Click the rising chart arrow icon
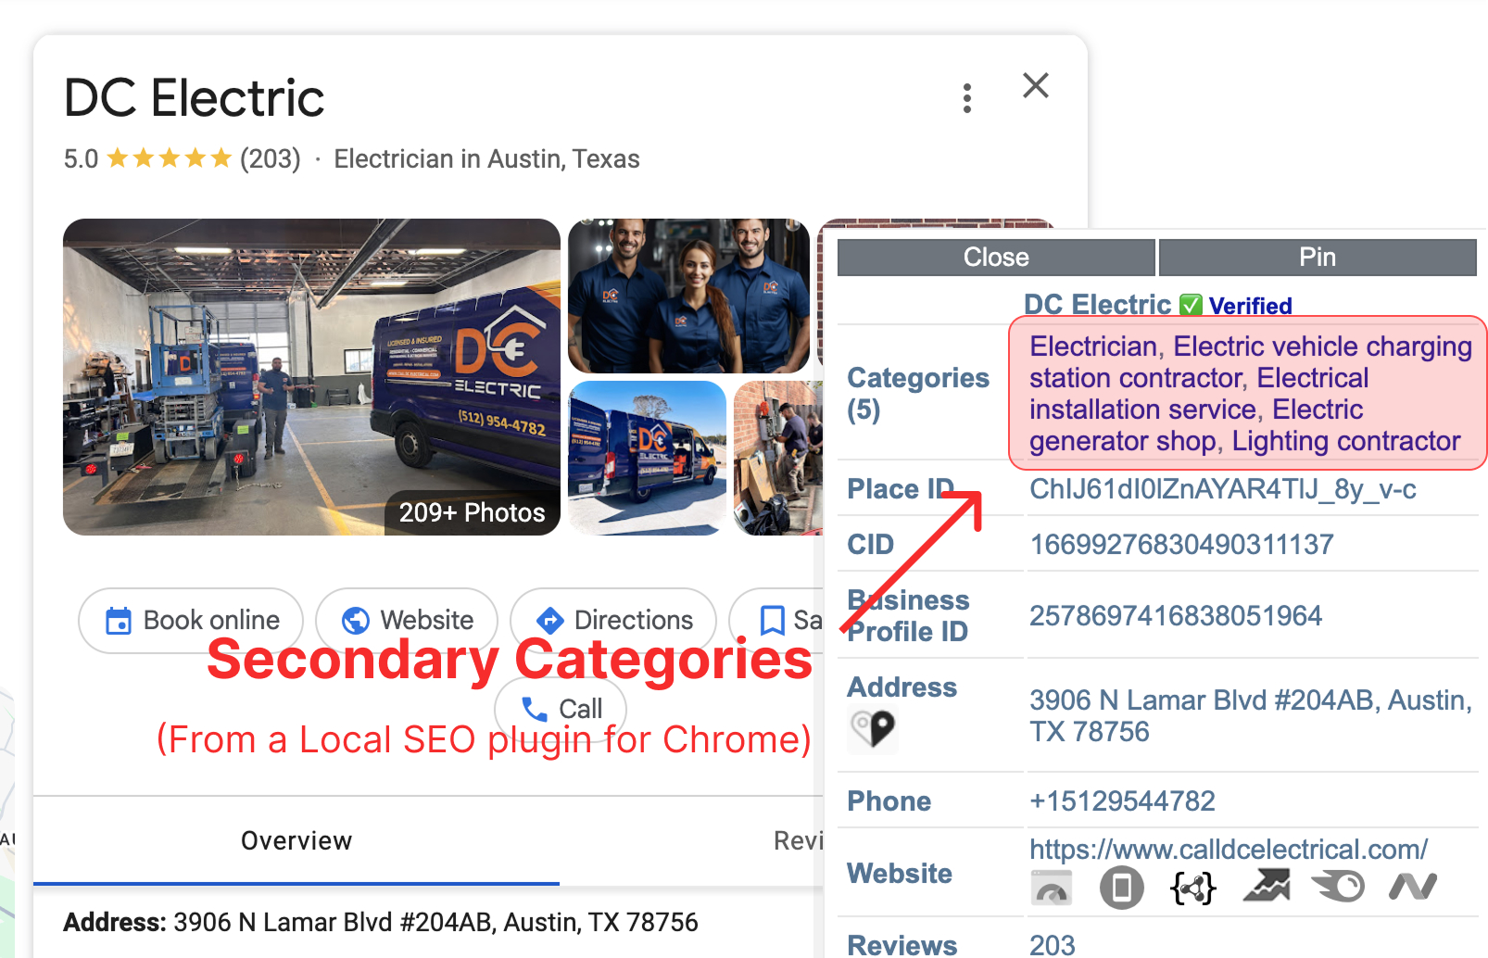Viewport: 1488px width, 958px height. [1266, 887]
